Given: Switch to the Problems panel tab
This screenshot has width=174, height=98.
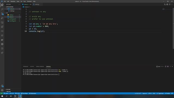Looking at the screenshot, I should (26, 66).
